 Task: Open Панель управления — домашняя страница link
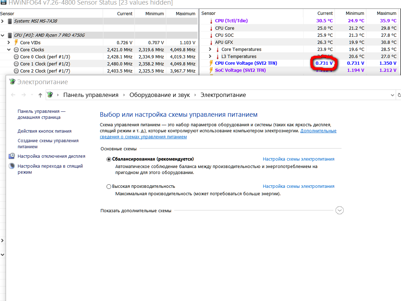coord(41,114)
